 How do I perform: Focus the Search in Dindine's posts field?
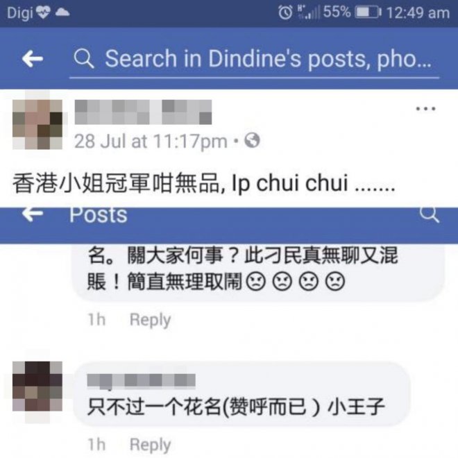point(254,59)
